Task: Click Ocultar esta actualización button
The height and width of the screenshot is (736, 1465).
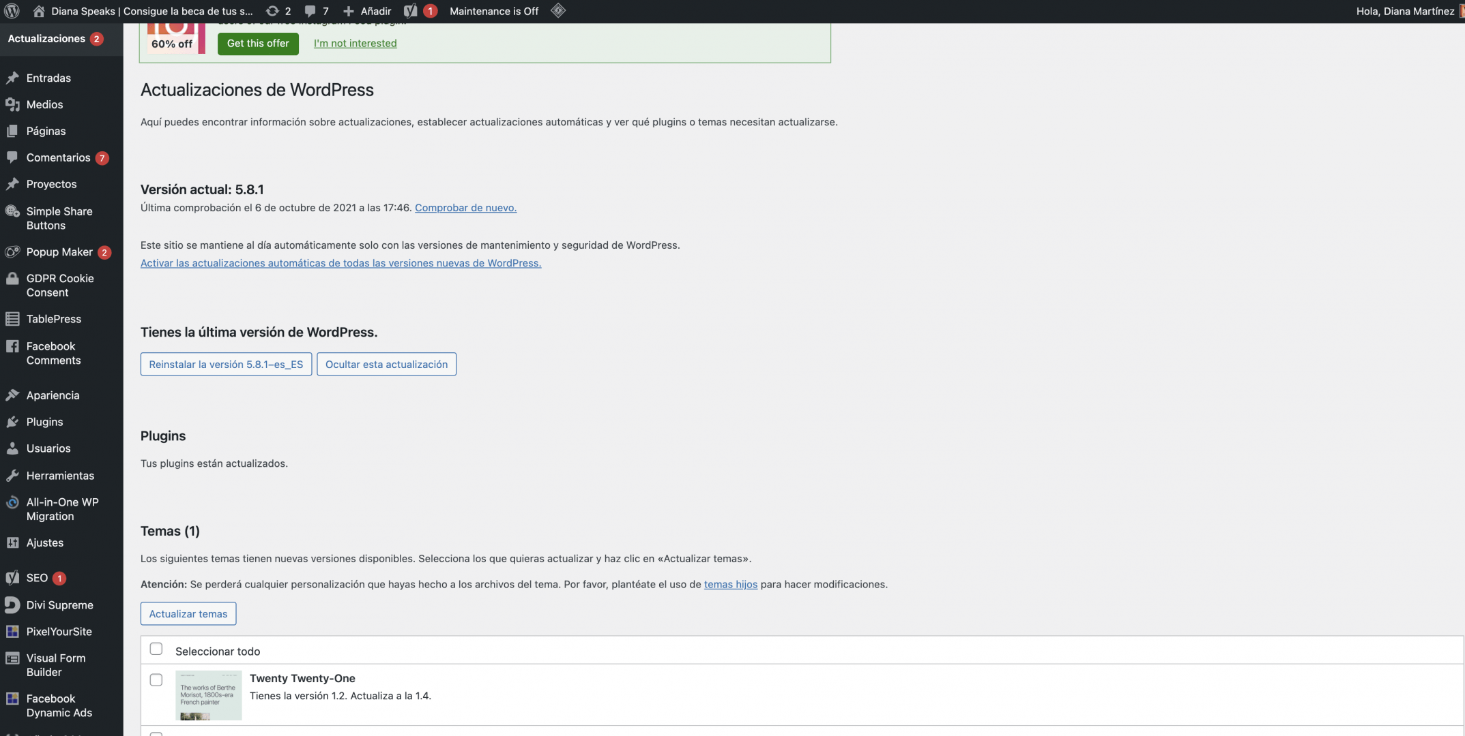Action: (386, 364)
